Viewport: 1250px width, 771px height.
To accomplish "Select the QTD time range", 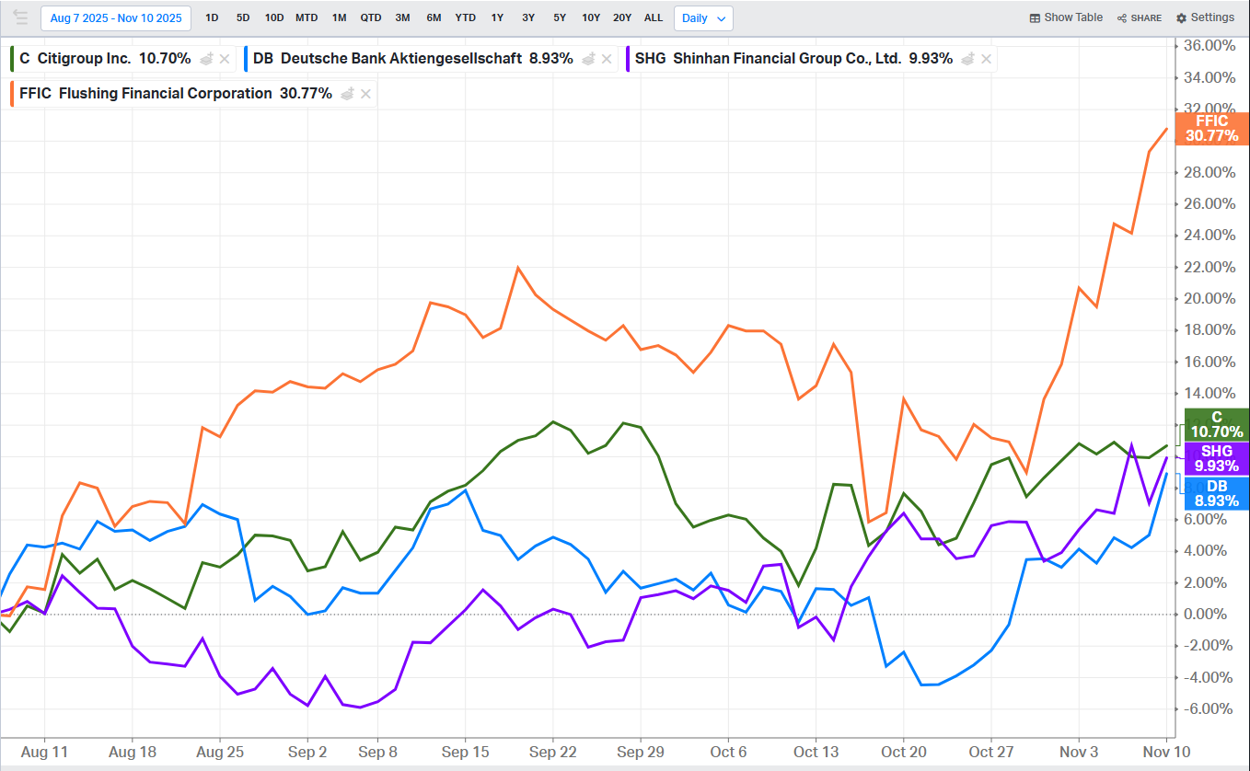I will pos(371,17).
